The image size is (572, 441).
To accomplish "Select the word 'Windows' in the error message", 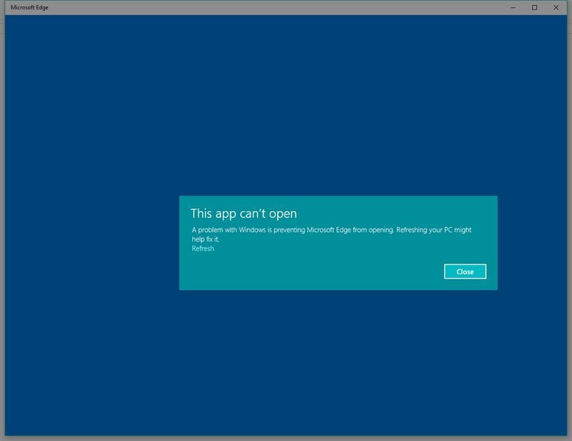I will pos(252,230).
